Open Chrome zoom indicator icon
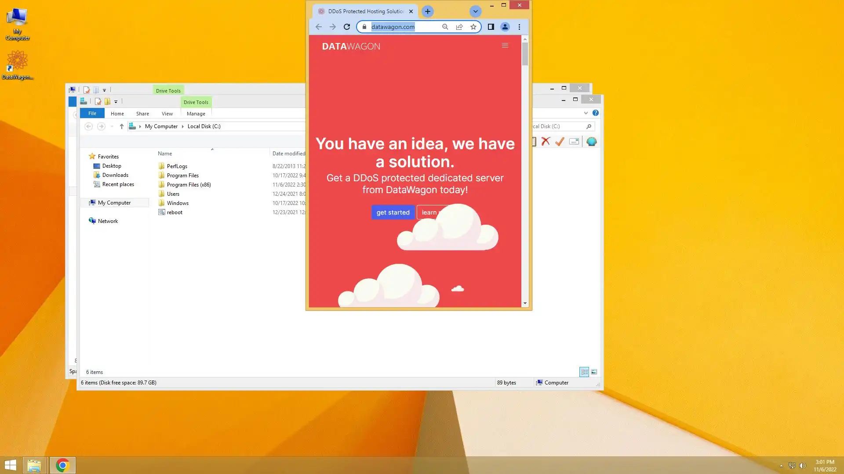Viewport: 844px width, 474px height. click(x=445, y=27)
